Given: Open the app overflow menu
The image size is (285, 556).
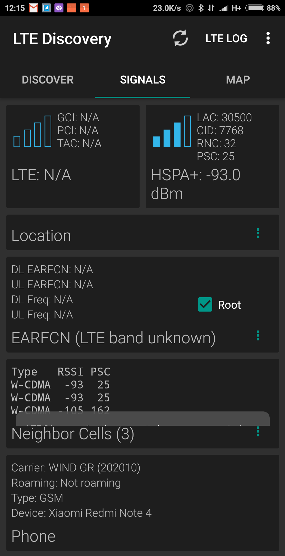Looking at the screenshot, I should click(268, 38).
